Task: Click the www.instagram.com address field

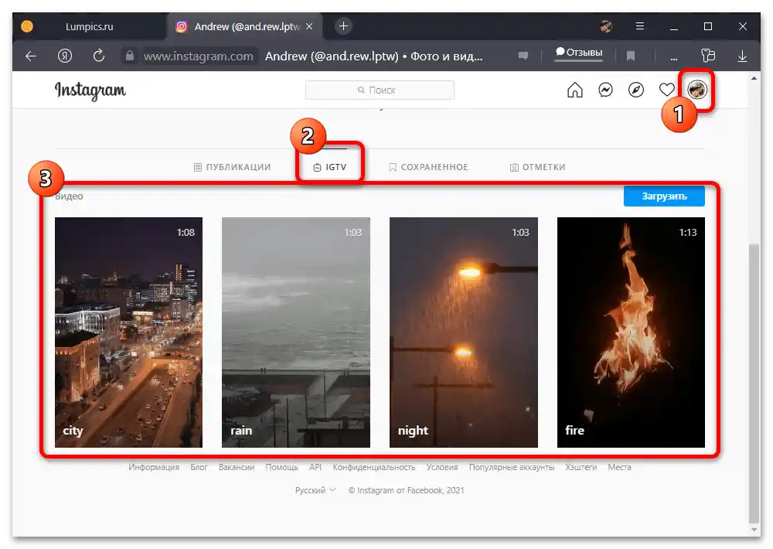Action: point(198,56)
